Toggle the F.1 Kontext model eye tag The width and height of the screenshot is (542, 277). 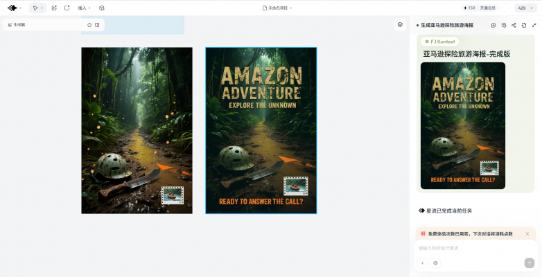(439, 42)
